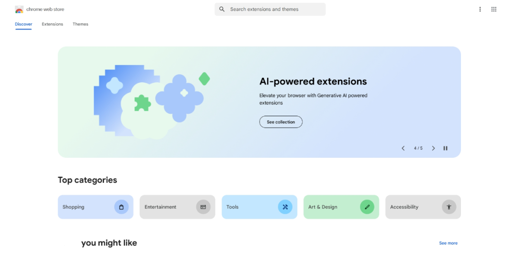
Task: Click the "Accessibility" category label
Action: (404, 207)
